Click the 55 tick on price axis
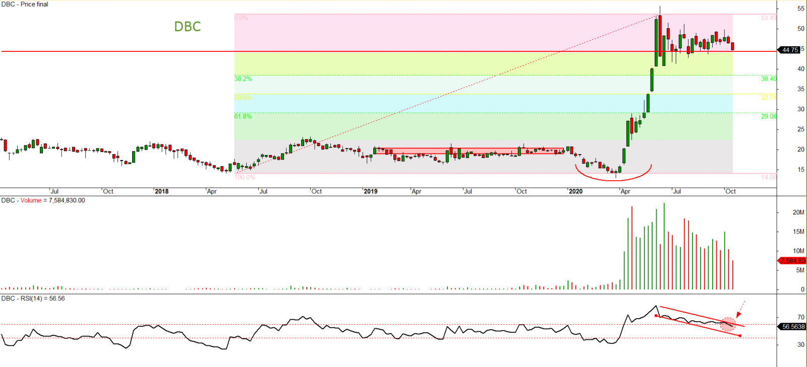This screenshot has width=807, height=367. point(801,9)
